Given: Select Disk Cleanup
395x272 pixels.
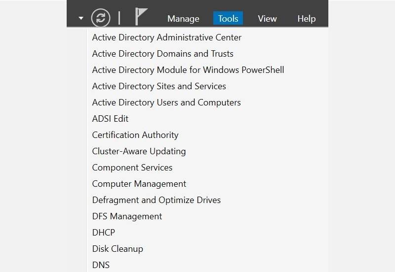Looking at the screenshot, I should (x=118, y=249).
